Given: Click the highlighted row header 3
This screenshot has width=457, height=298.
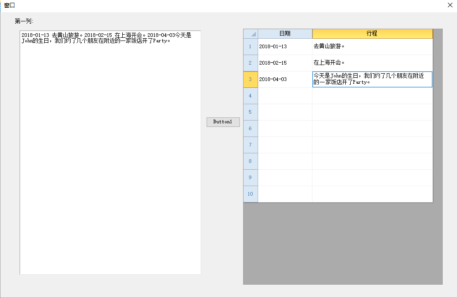Looking at the screenshot, I should 250,79.
